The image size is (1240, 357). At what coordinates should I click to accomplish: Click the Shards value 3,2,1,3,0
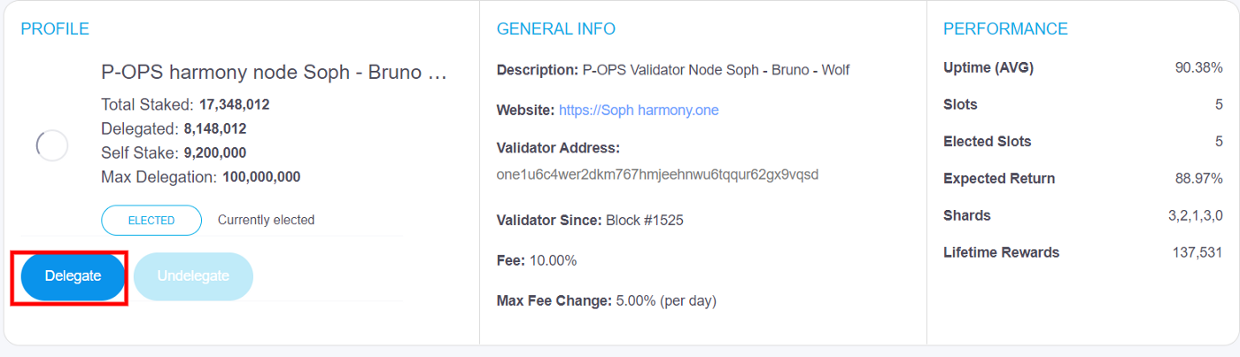[x=1197, y=216]
